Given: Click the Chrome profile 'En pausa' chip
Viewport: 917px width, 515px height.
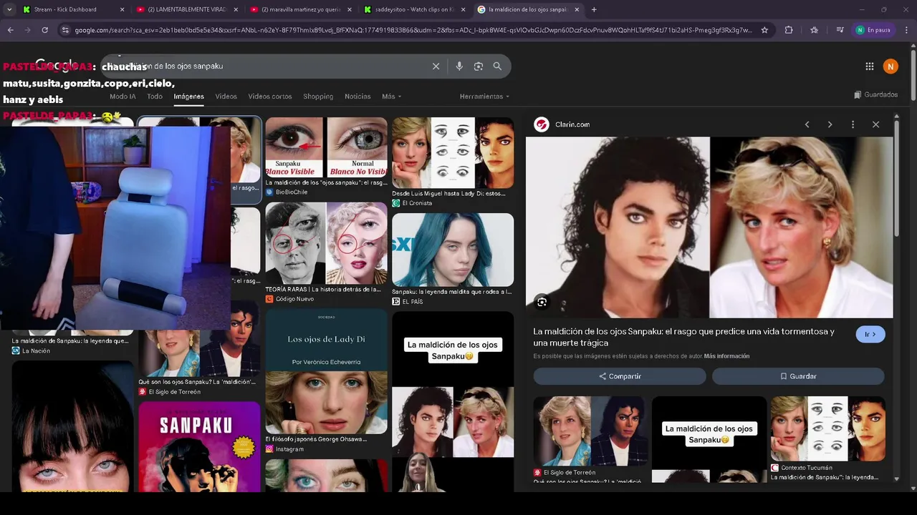Looking at the screenshot, I should (x=873, y=30).
